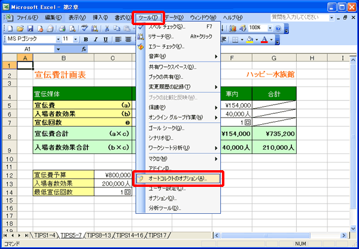
Task: Choose オプション in the Tools menu
Action: pos(178,198)
